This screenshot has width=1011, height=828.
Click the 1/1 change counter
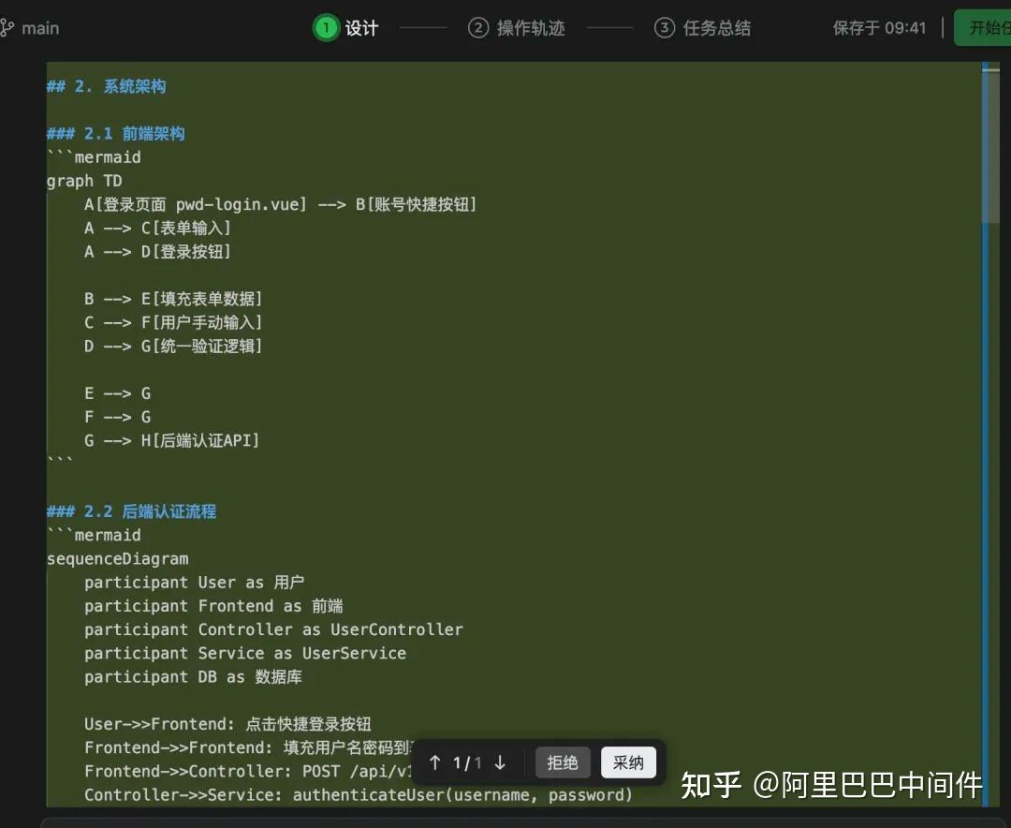point(467,762)
